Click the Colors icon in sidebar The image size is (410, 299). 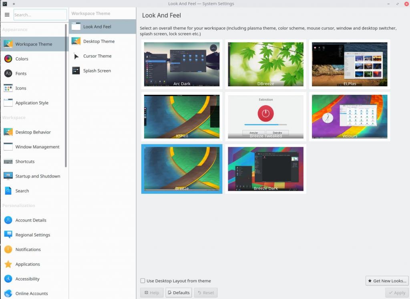tap(8, 59)
